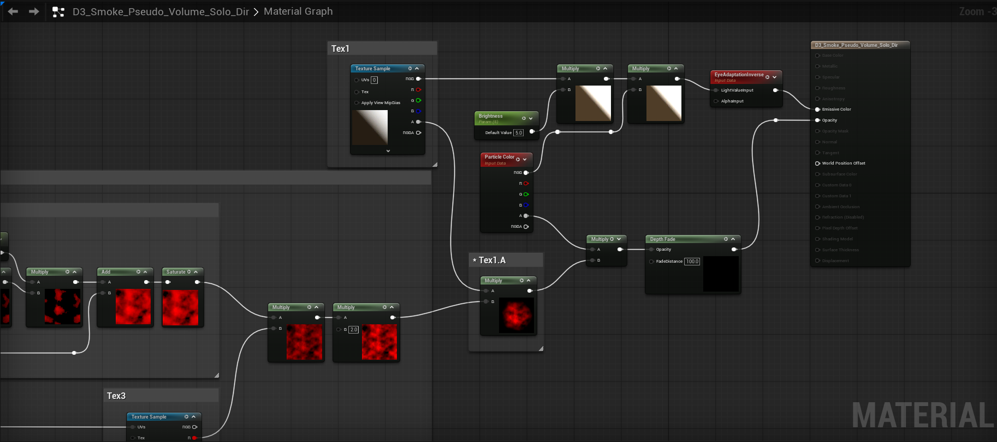
Task: Click the Particle Color blue B pin
Action: pos(526,205)
